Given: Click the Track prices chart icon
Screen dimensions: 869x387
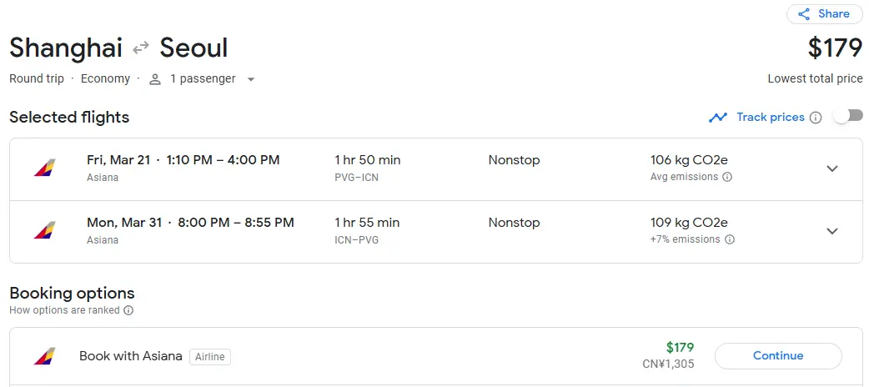Looking at the screenshot, I should point(718,118).
